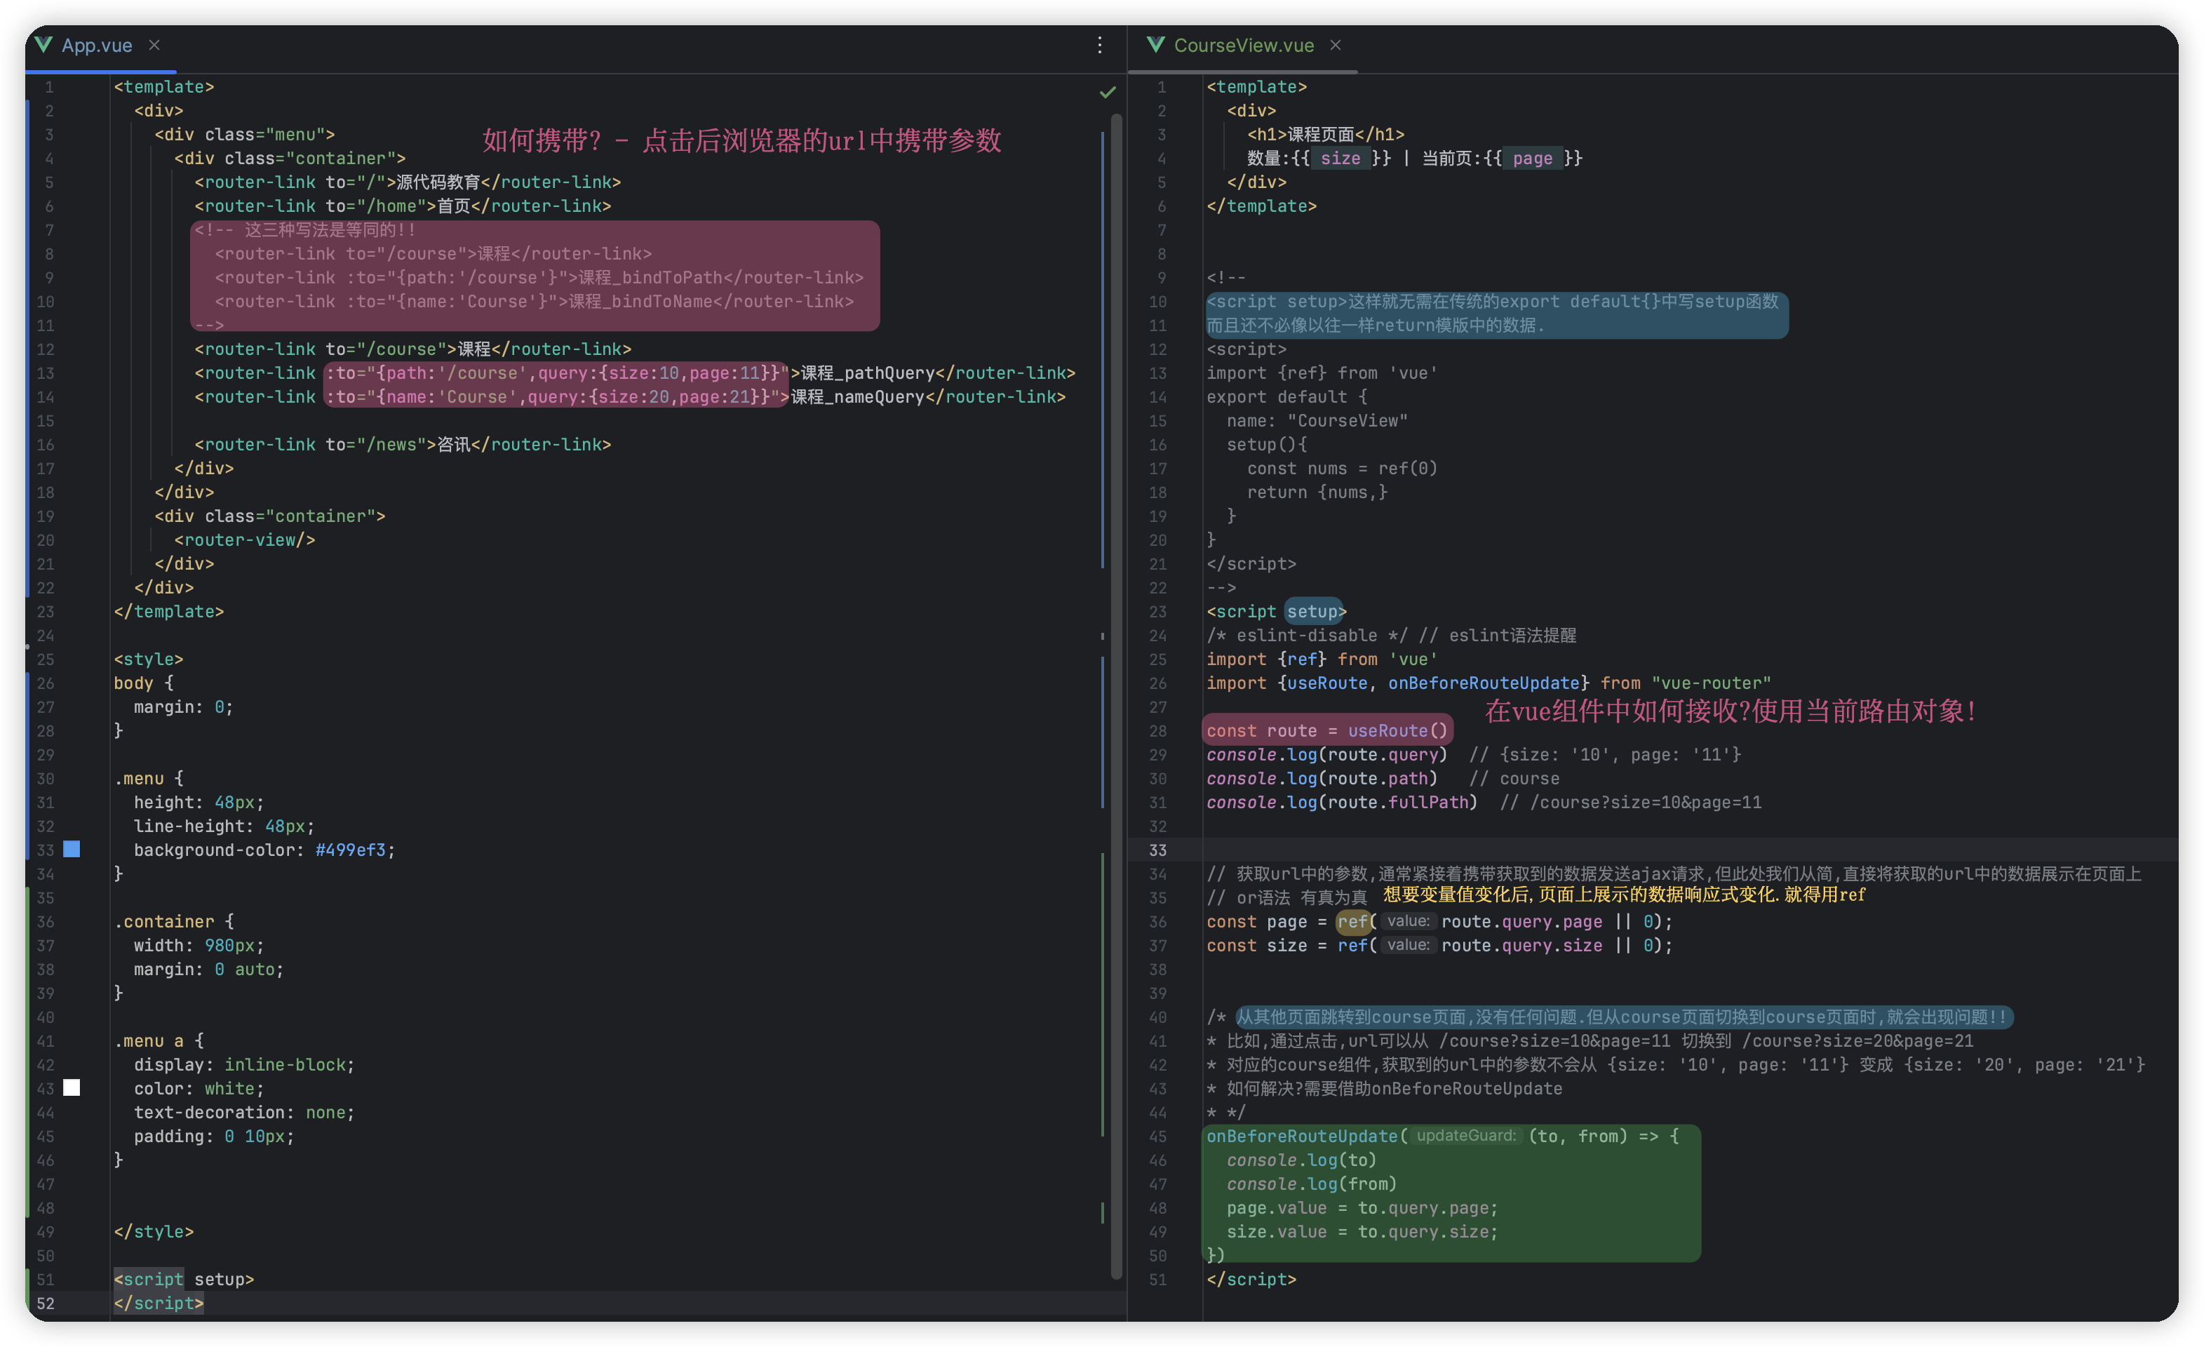This screenshot has width=2204, height=1347.
Task: Close the CourseView.vue tab
Action: [x=1335, y=45]
